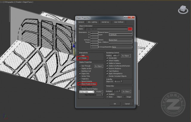Click the world axis tripod icon

point(5,117)
